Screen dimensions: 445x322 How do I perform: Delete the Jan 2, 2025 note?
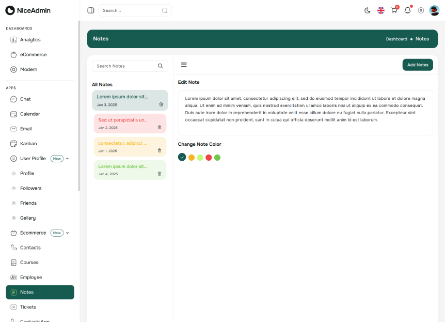point(160,127)
